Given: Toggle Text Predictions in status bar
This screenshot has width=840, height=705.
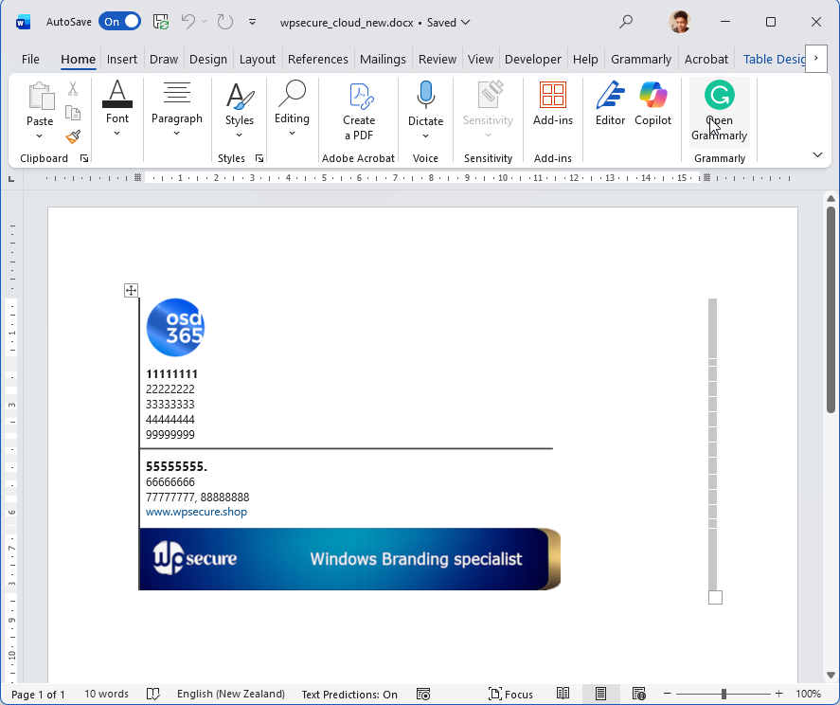Looking at the screenshot, I should 349,694.
